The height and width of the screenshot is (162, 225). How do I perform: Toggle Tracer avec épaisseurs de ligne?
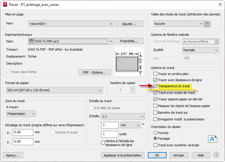pyautogui.click(x=155, y=80)
